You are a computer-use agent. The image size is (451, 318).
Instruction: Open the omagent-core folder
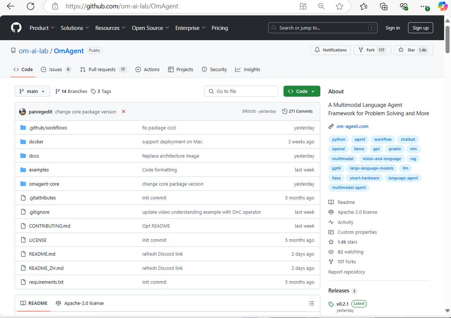coord(44,184)
